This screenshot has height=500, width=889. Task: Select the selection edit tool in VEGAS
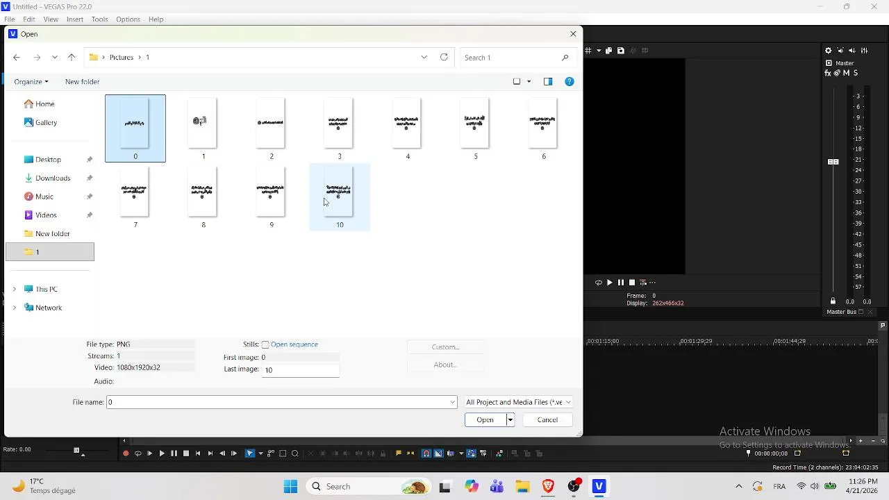[x=283, y=453]
